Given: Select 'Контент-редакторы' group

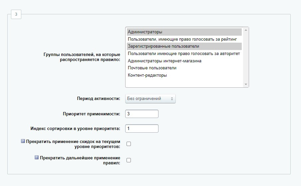Looking at the screenshot, I should pyautogui.click(x=184, y=75).
